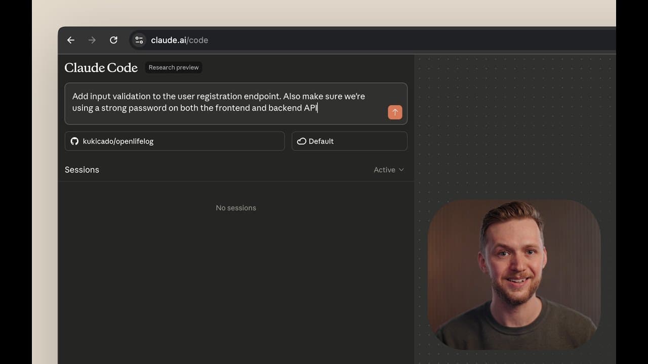Expand the Active sessions filter
The width and height of the screenshot is (648, 364).
tap(389, 170)
